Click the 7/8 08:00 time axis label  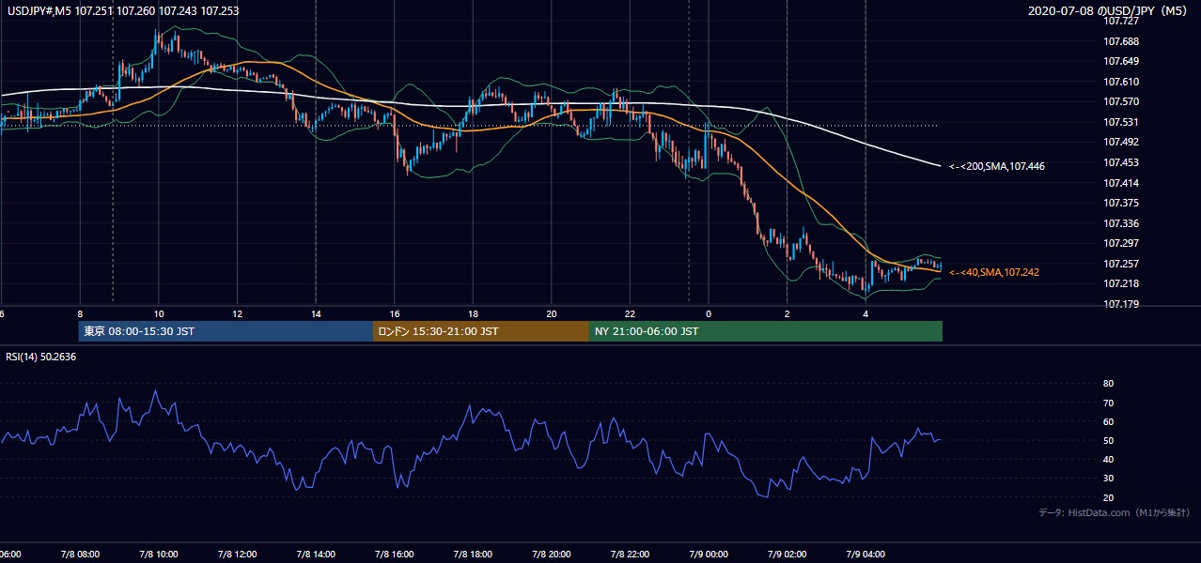(x=79, y=554)
